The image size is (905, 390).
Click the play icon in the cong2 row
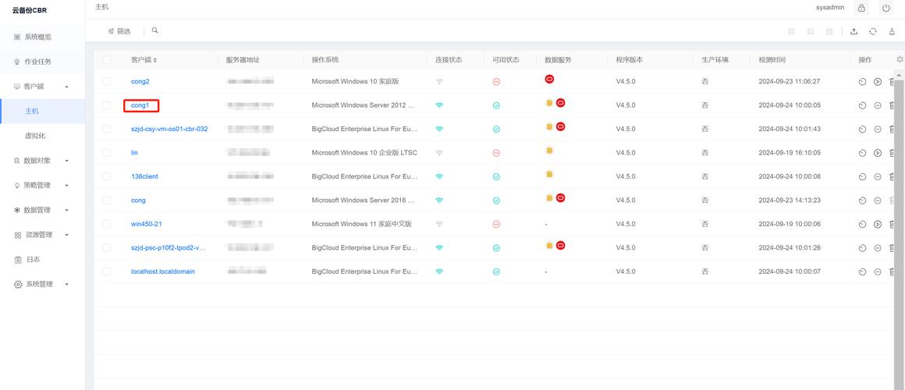pos(877,82)
